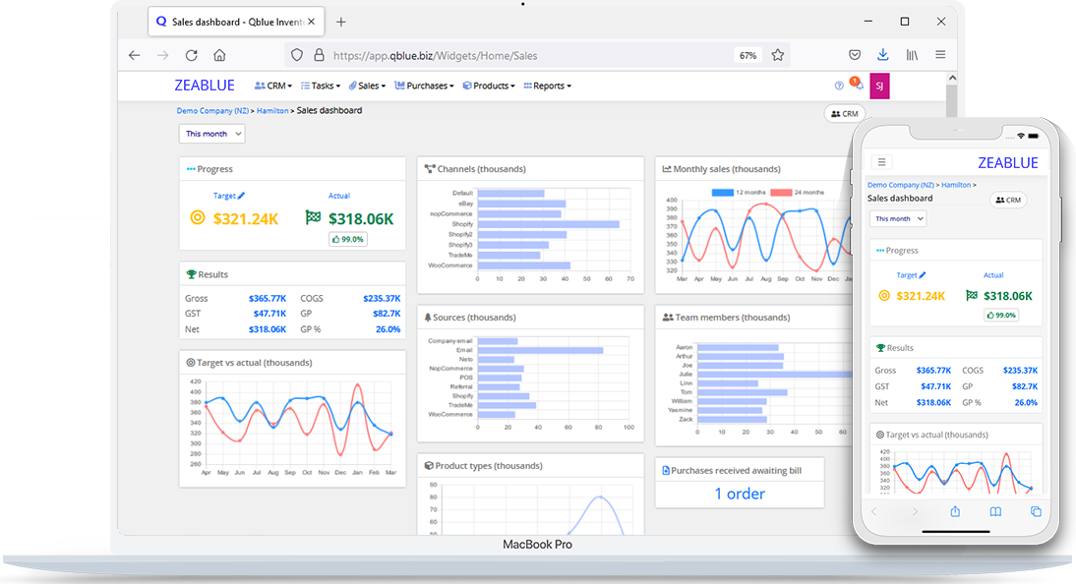Viewport: 1076px width, 584px height.
Task: Click GP % value 26.0% in desktop Results
Action: point(388,329)
